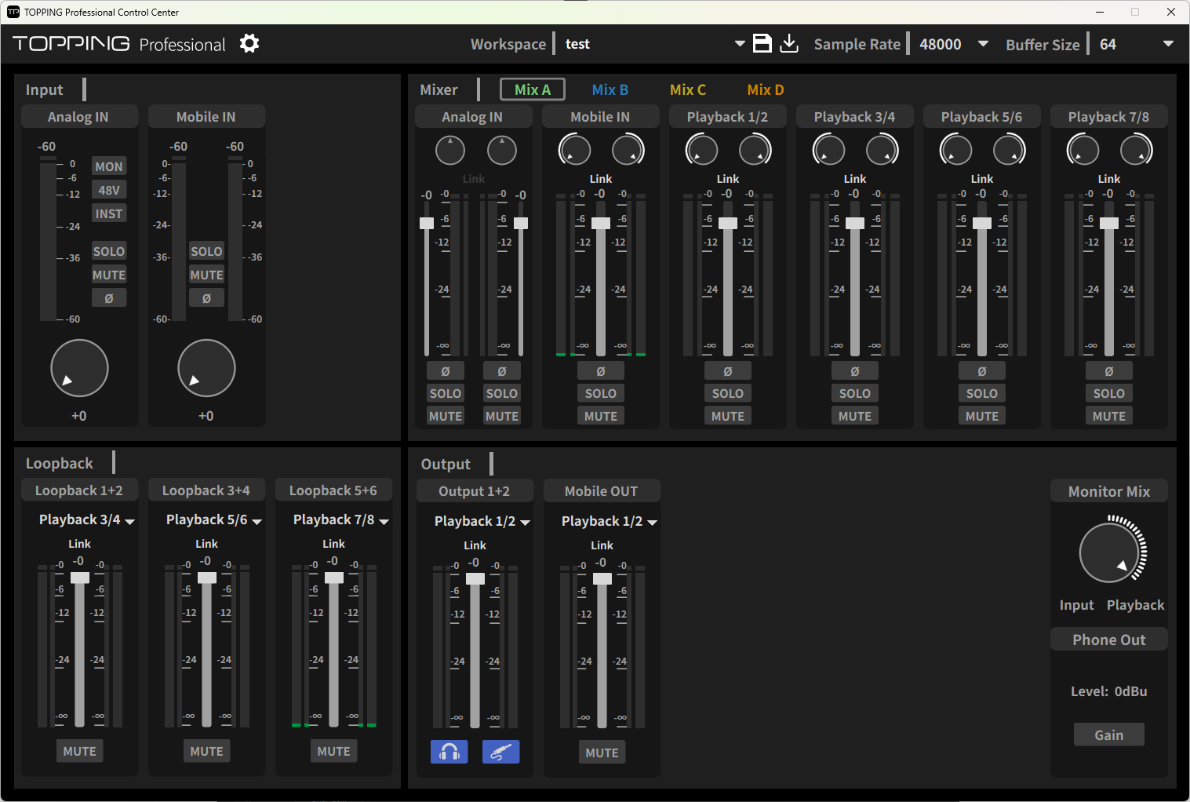Invert phase on Mixer Playback 1/2
The width and height of the screenshot is (1190, 802).
tap(728, 371)
